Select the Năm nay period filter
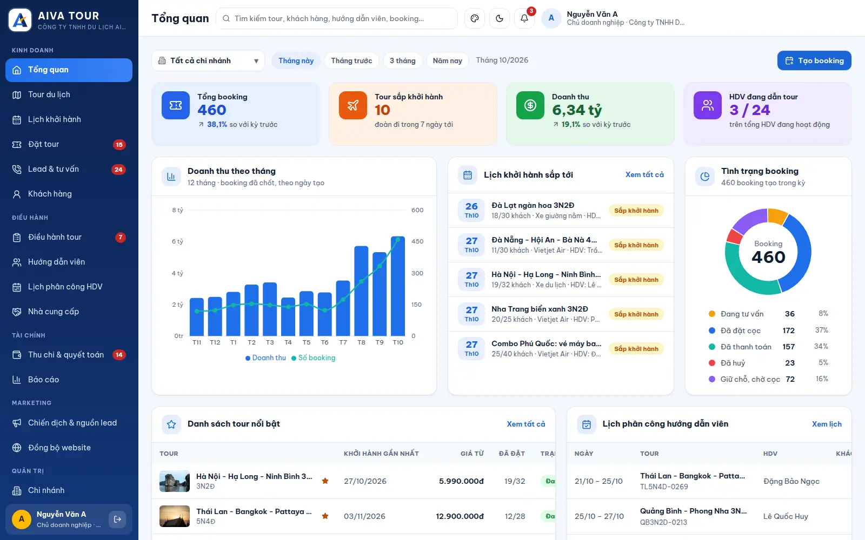Image resolution: width=865 pixels, height=540 pixels. pos(448,60)
